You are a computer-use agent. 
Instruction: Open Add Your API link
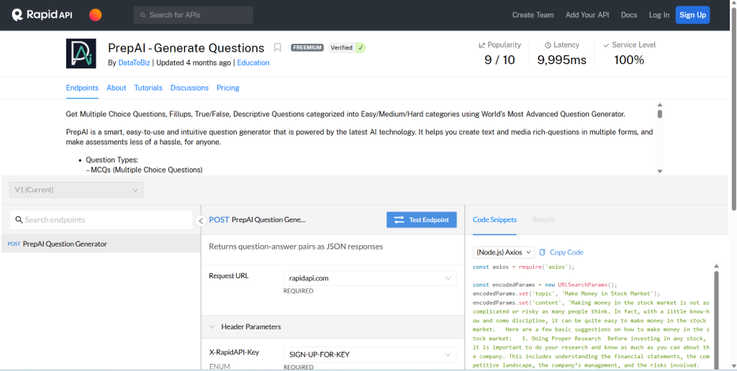[x=587, y=15]
